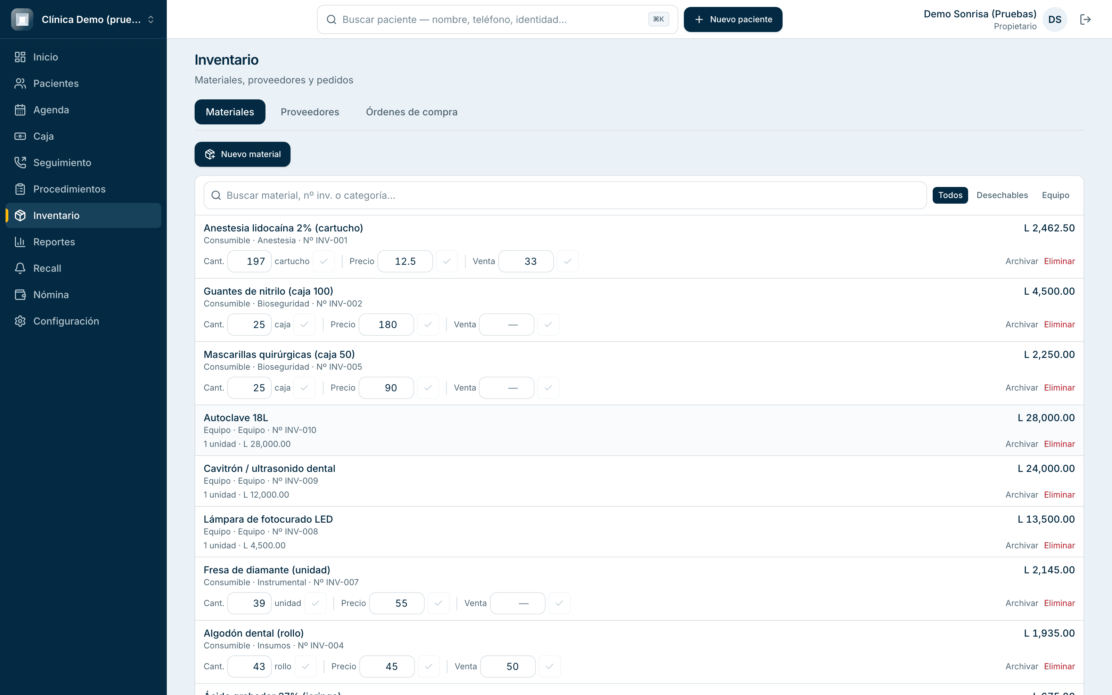Edit Precio 12.5 for Anestesia lidocaína
The width and height of the screenshot is (1112, 695).
coord(405,261)
